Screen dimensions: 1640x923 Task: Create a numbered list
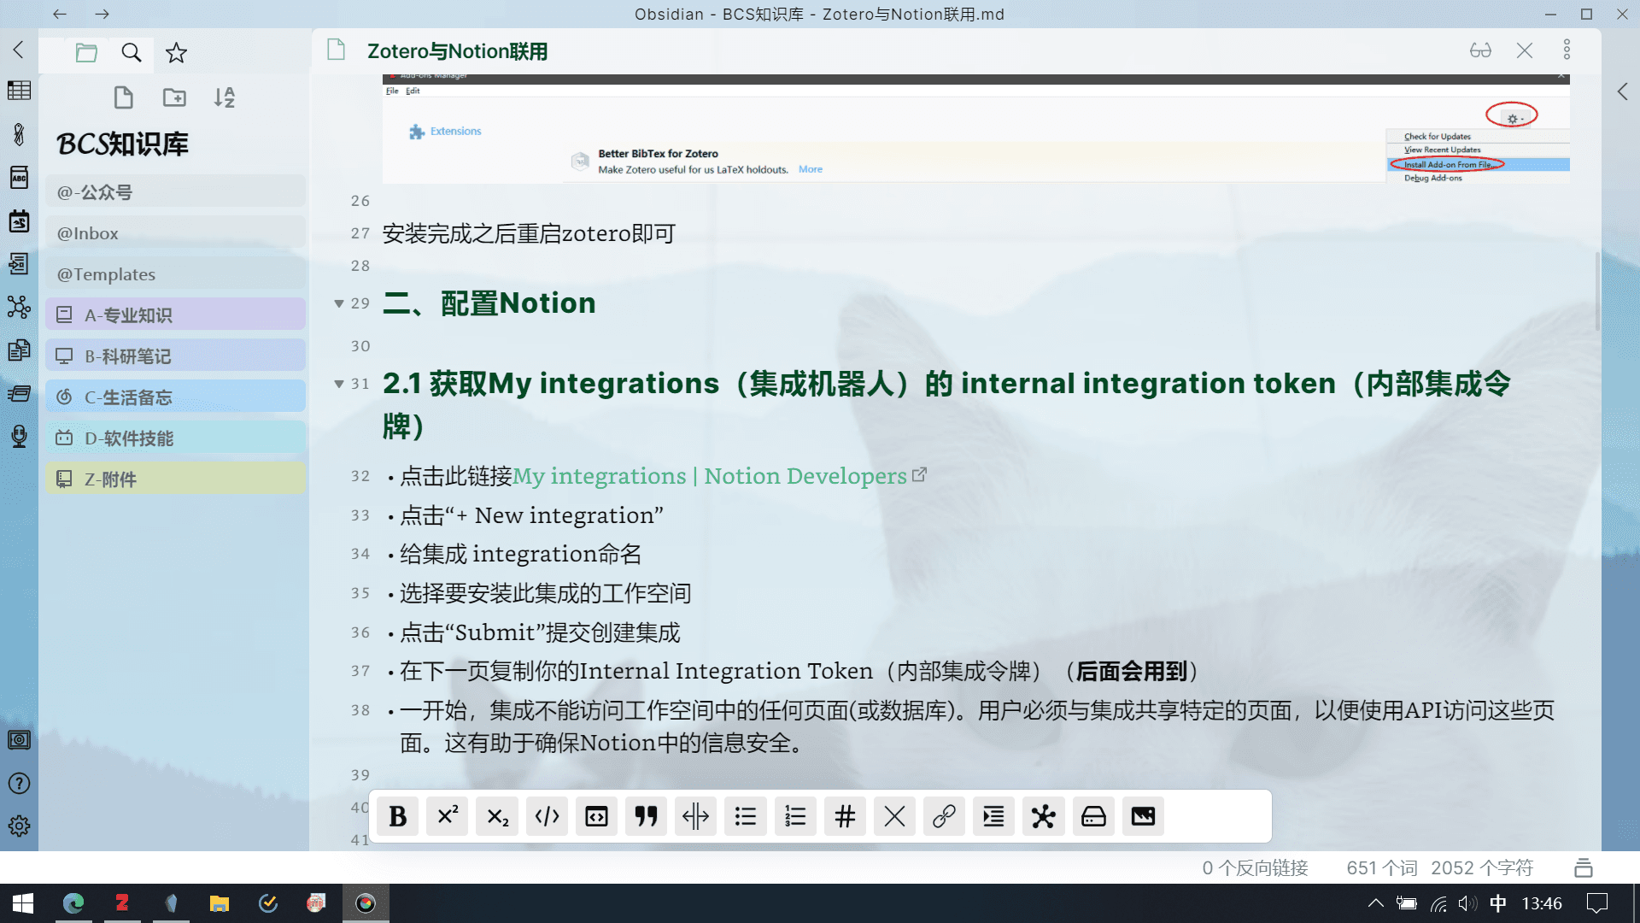tap(795, 816)
